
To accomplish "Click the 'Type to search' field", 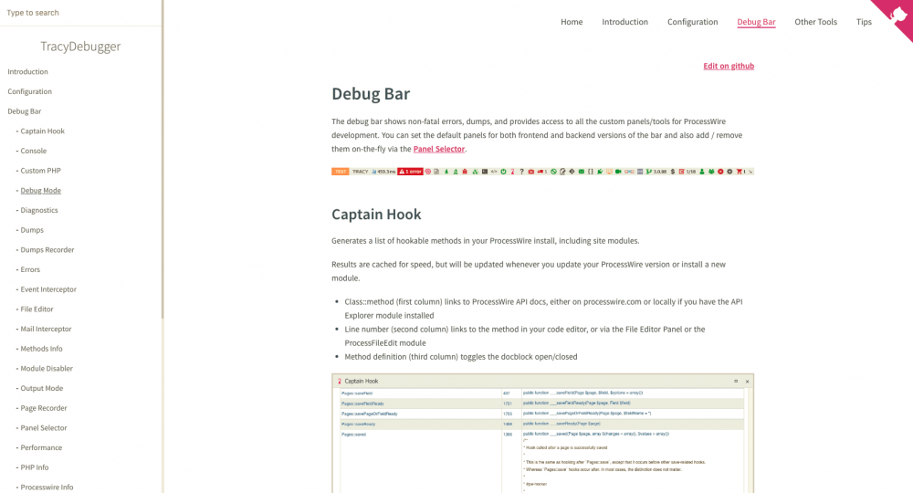I will [80, 13].
